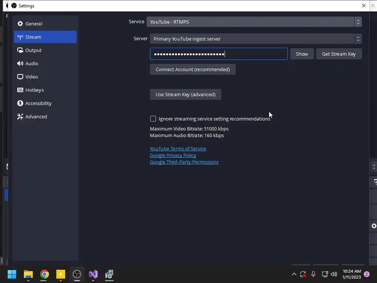Screen dimensions: 377x283
Task: Click the Audio speaker icon in sidebar
Action: (20, 63)
